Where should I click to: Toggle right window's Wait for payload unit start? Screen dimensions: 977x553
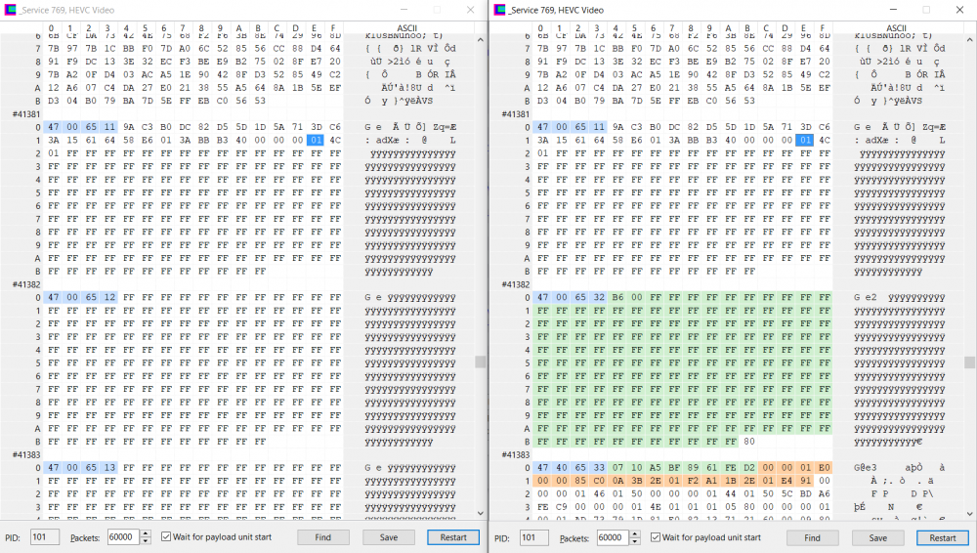(656, 537)
